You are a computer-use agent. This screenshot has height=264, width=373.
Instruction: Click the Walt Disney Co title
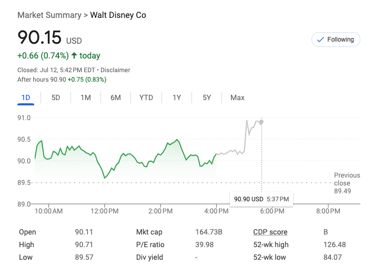pyautogui.click(x=118, y=15)
